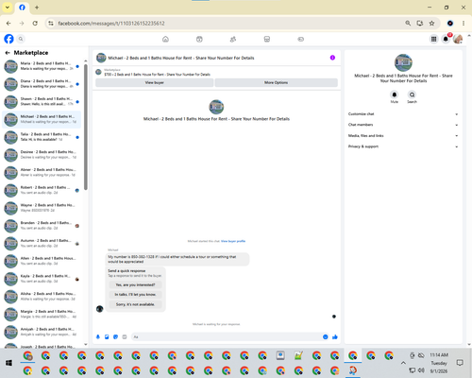Click the message text input field

(227, 336)
